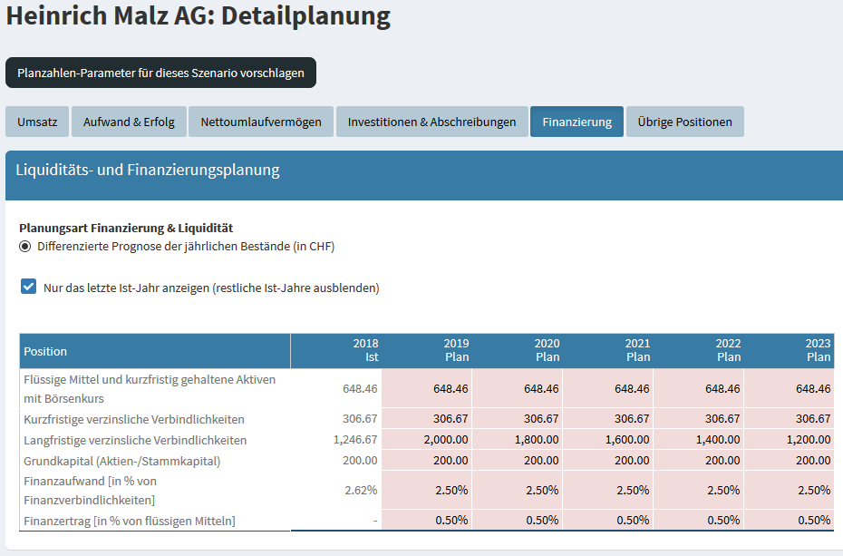Click 2021 Kurzfristige verzinsliche Verbindlichkeiten field
The image size is (843, 556).
click(608, 418)
